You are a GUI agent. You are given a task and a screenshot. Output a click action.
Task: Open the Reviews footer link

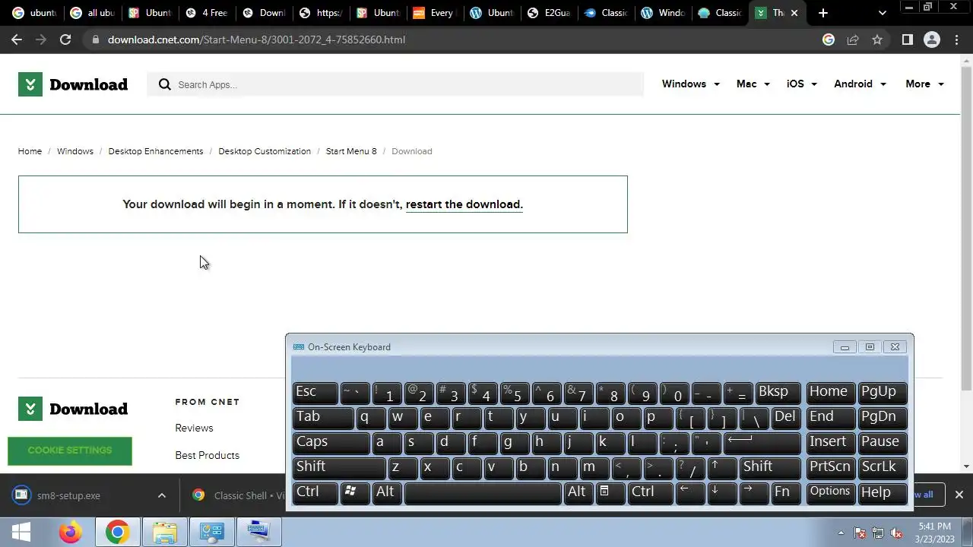[194, 428]
